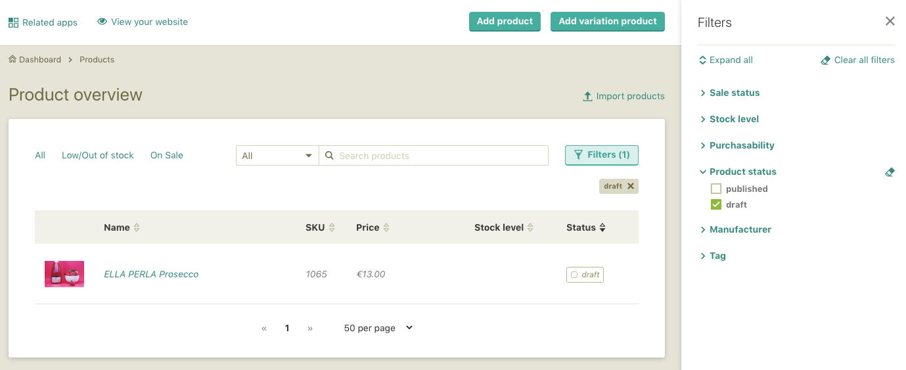
Task: Click the magnifier icon in the search box
Action: point(330,156)
